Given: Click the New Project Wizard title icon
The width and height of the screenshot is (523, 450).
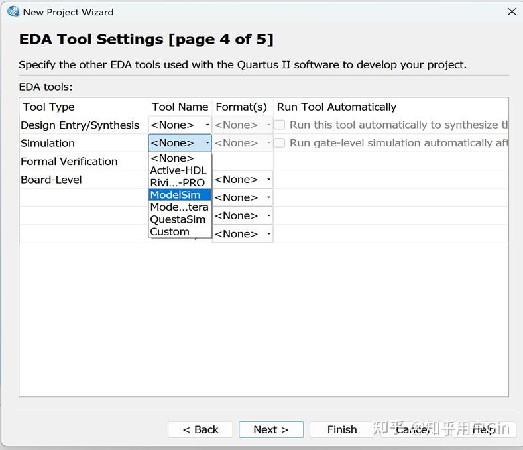Looking at the screenshot, I should pos(13,11).
